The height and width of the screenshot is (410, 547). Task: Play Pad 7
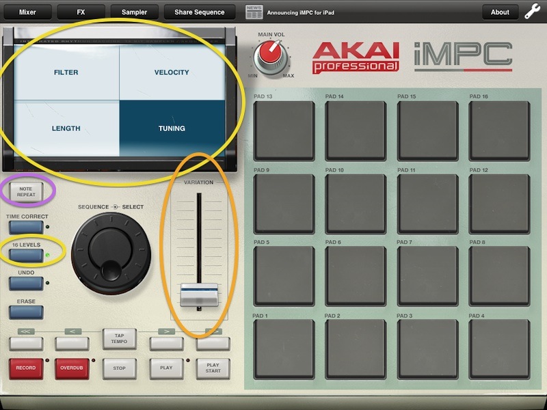(x=428, y=276)
